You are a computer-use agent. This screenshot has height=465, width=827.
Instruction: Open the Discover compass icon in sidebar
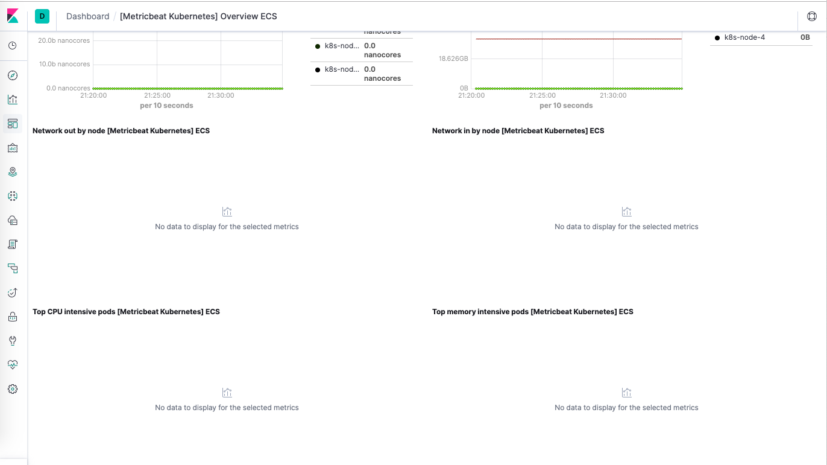tap(13, 75)
